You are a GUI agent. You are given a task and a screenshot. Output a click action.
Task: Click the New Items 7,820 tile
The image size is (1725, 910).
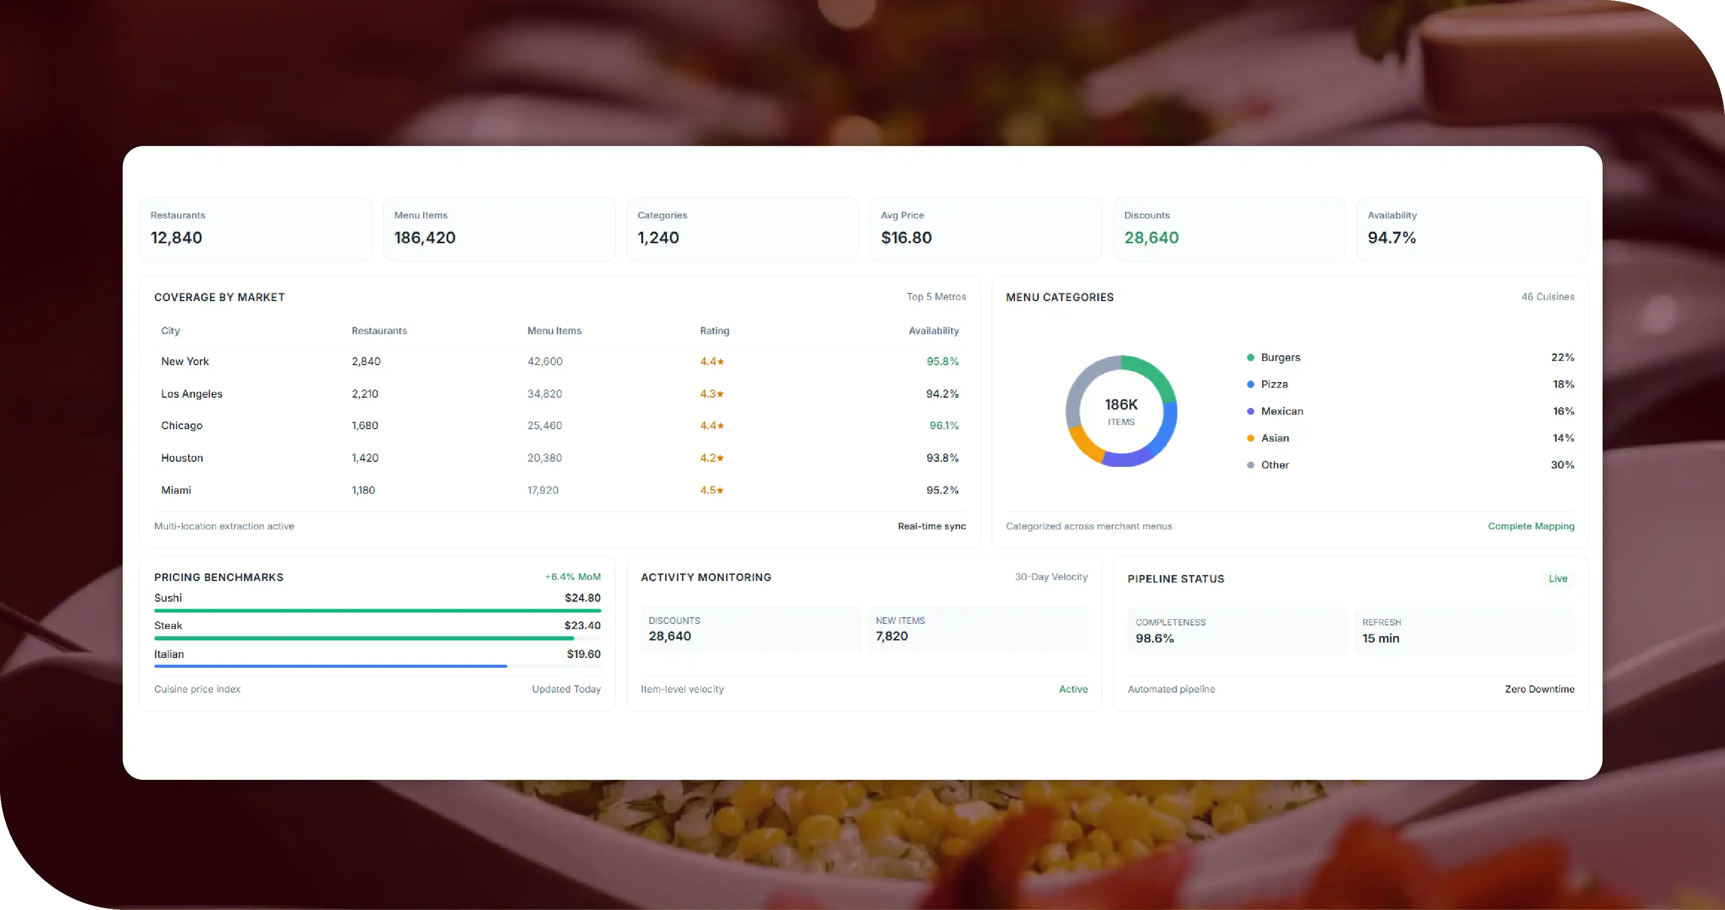977,630
